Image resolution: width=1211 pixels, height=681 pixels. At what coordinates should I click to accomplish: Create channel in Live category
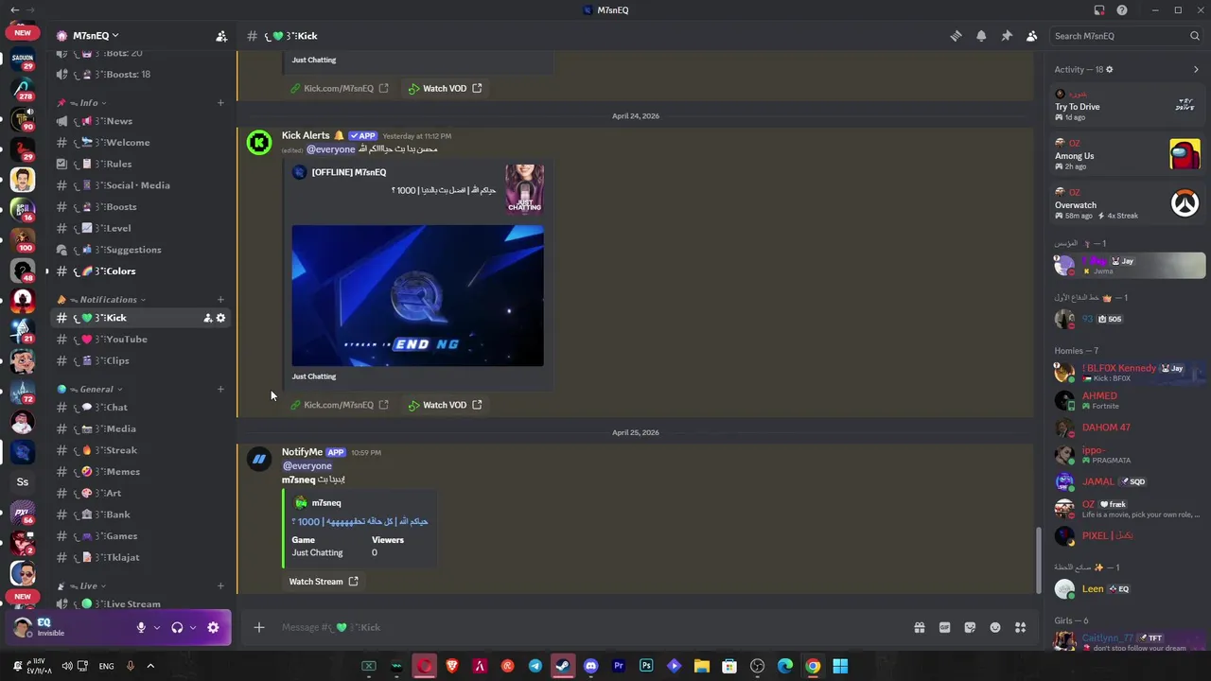220,586
